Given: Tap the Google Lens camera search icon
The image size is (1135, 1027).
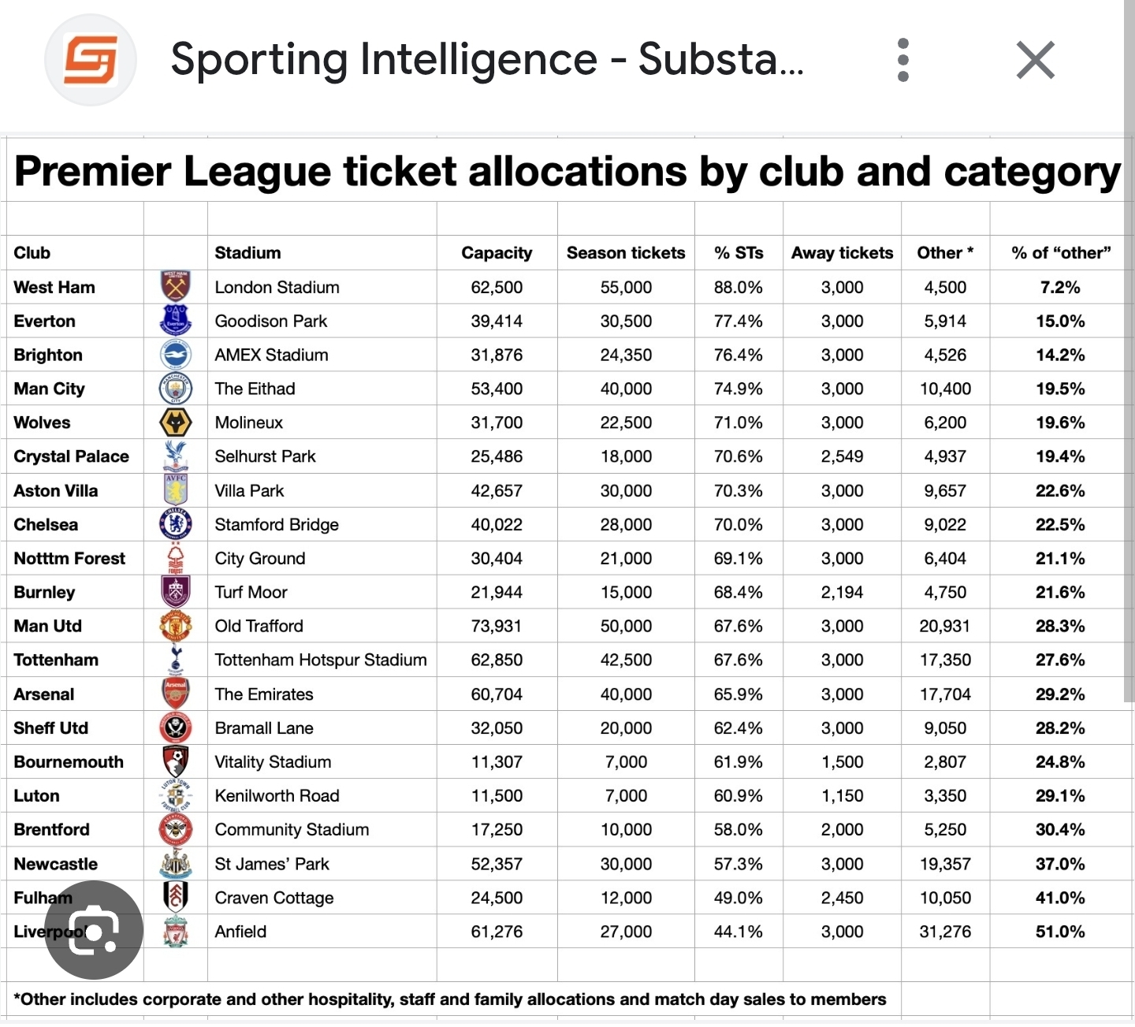Looking at the screenshot, I should [x=94, y=930].
